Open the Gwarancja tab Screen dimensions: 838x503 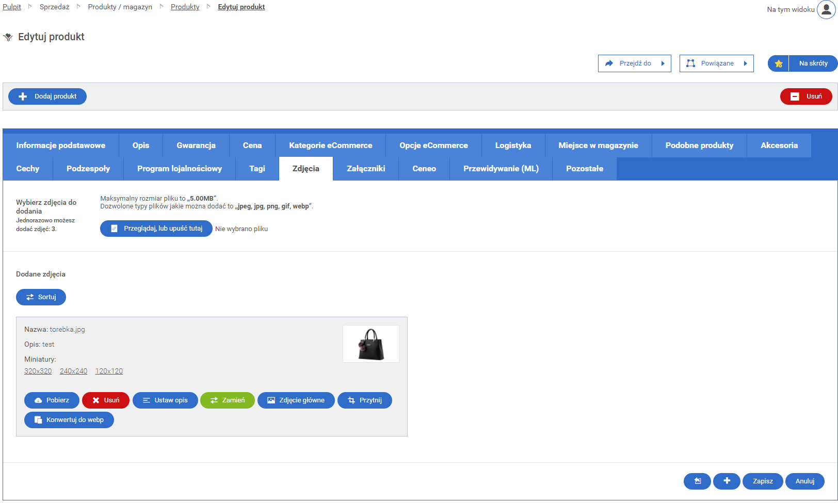coord(196,145)
